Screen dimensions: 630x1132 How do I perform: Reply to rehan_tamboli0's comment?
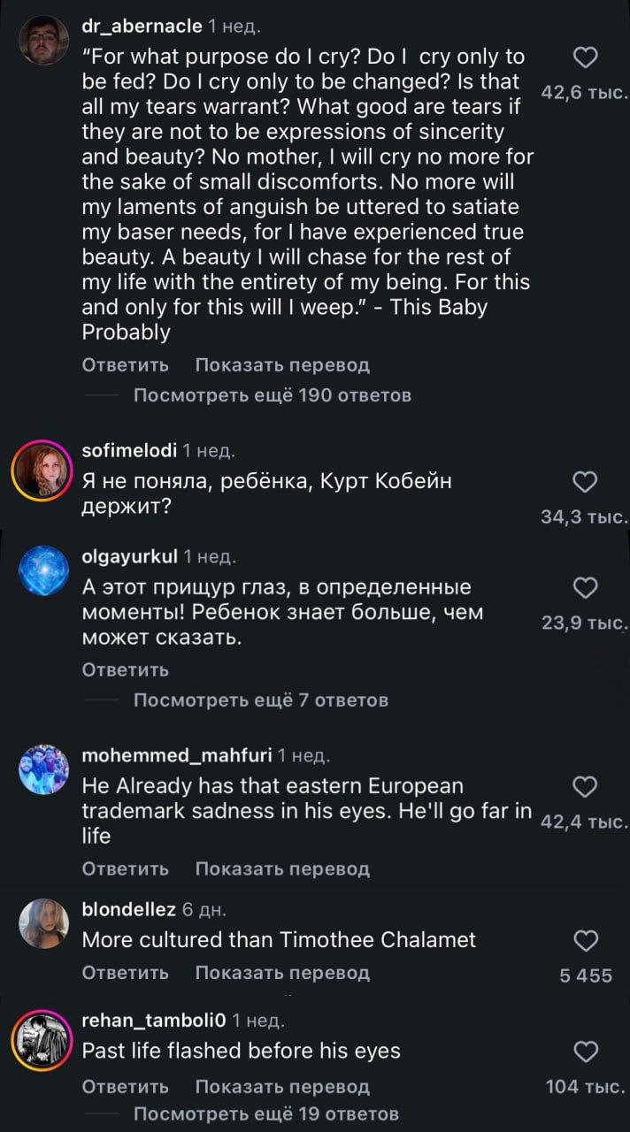click(125, 1087)
